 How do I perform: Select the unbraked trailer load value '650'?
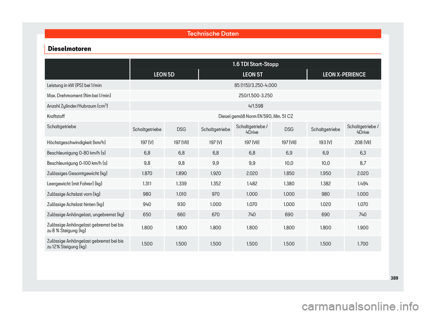(x=147, y=215)
